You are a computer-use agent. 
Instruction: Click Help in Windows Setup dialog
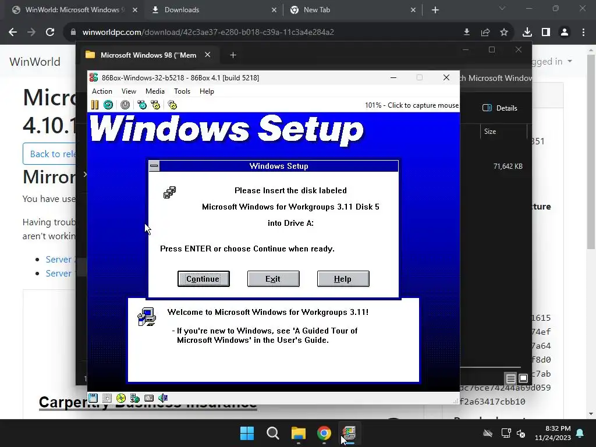pyautogui.click(x=343, y=279)
